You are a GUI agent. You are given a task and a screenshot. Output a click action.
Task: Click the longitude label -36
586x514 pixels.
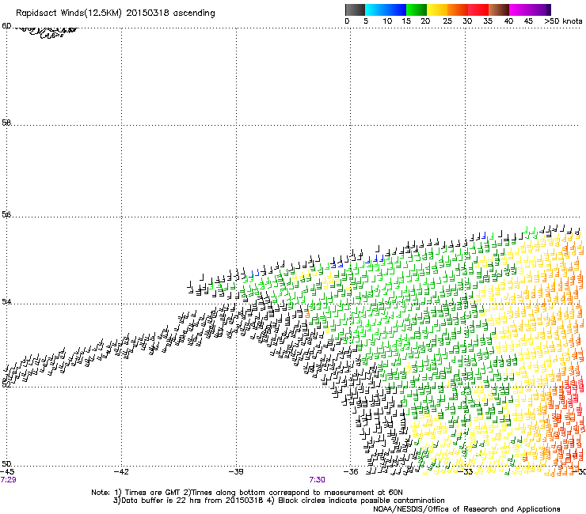point(351,472)
